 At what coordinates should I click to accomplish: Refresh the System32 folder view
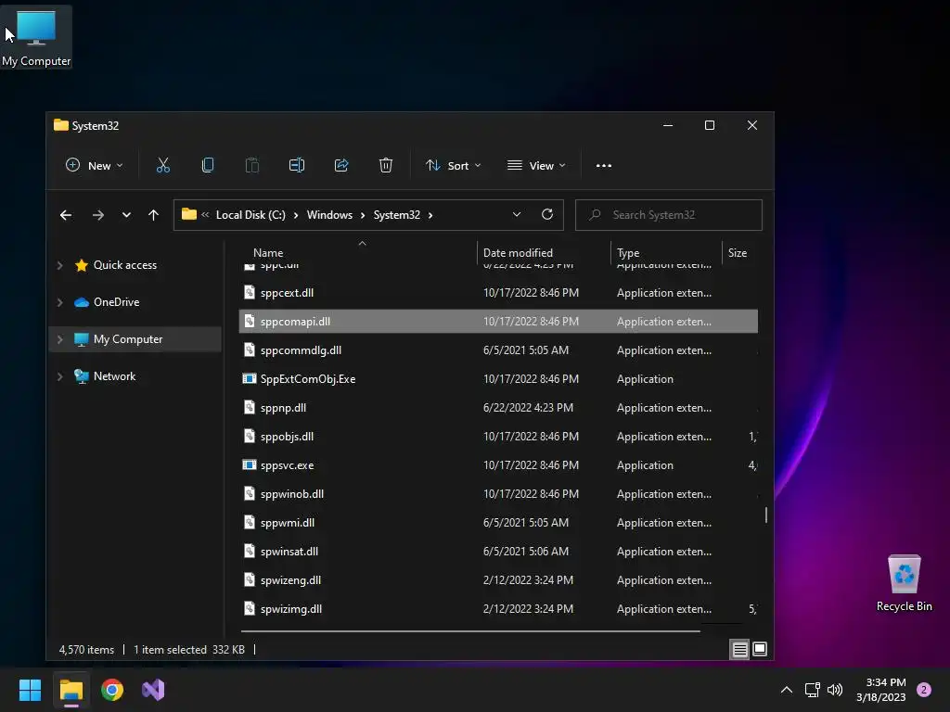pos(547,214)
